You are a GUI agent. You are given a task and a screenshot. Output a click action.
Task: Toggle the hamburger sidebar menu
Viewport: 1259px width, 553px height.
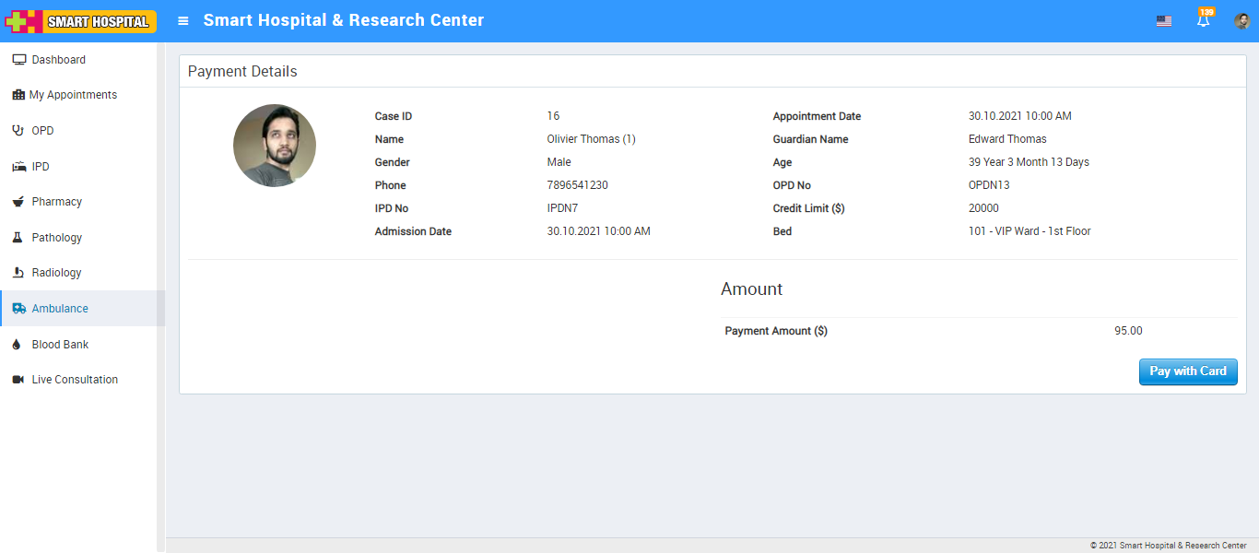point(183,20)
